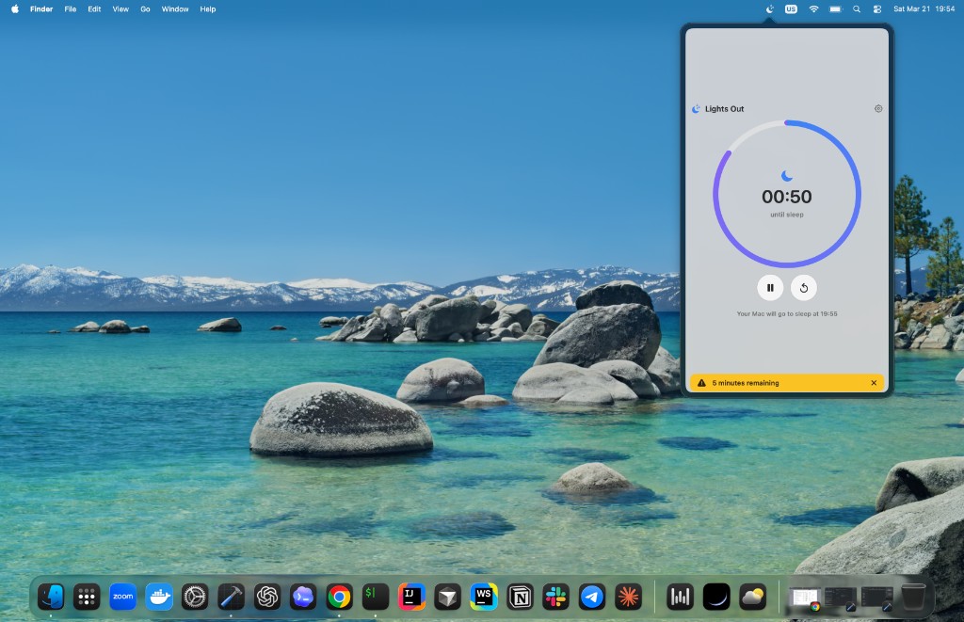Image resolution: width=964 pixels, height=622 pixels.
Task: Open the minimized Chrome window thumbnail in Dock
Action: 805,598
